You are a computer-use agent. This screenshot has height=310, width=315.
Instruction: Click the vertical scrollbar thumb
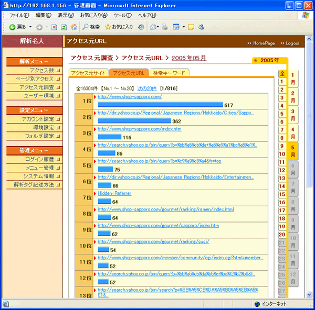309,115
